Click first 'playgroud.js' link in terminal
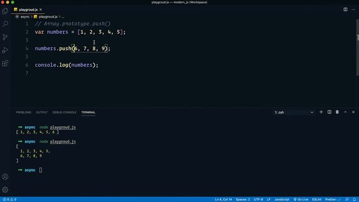Screen dimensions: 359x202 click(x=63, y=127)
